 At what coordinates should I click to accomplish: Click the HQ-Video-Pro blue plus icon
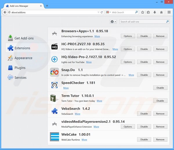click(x=55, y=59)
